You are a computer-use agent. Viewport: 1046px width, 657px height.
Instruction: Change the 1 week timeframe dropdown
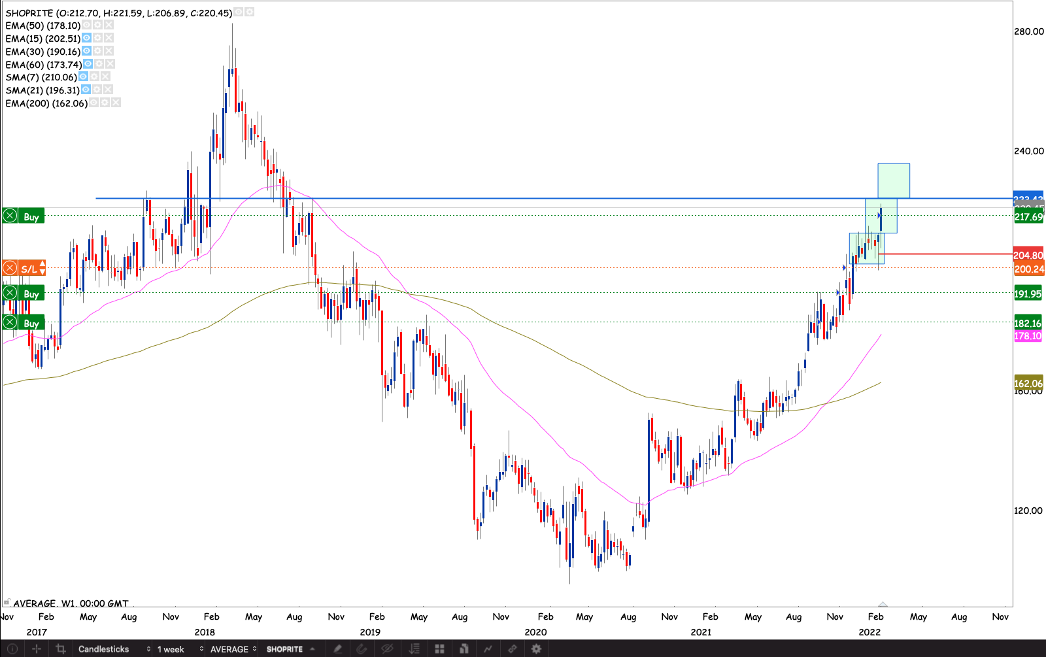coord(180,649)
